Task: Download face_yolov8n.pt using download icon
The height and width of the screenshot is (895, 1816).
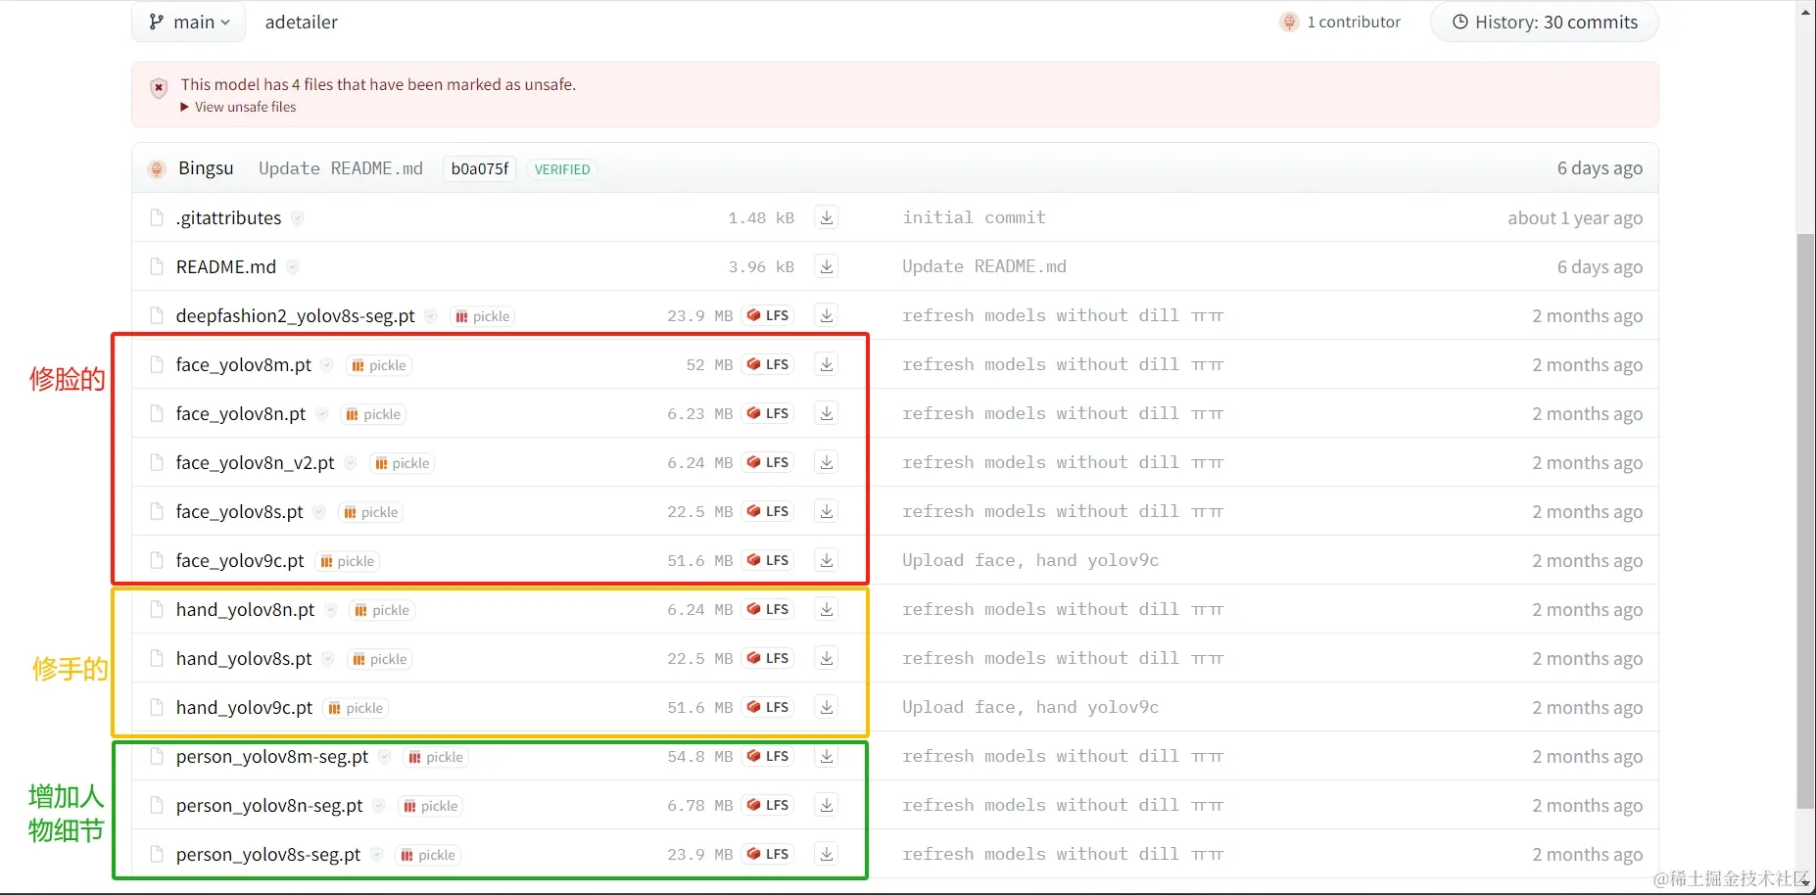Action: (x=827, y=413)
